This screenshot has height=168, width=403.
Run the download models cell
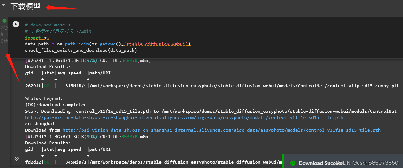[x=16, y=24]
